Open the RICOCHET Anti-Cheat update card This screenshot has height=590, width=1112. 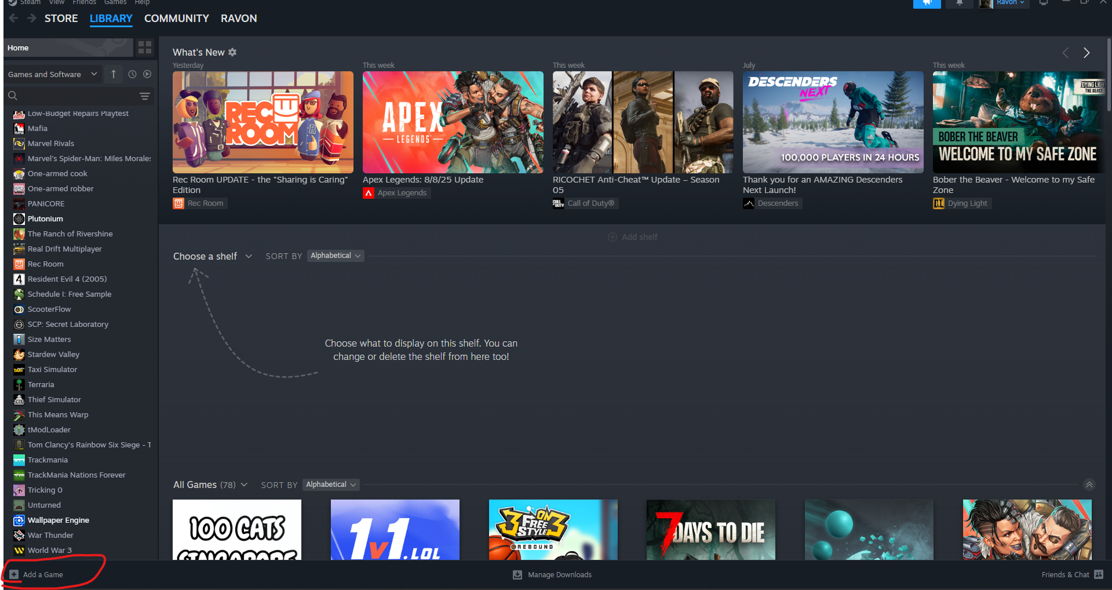point(643,122)
